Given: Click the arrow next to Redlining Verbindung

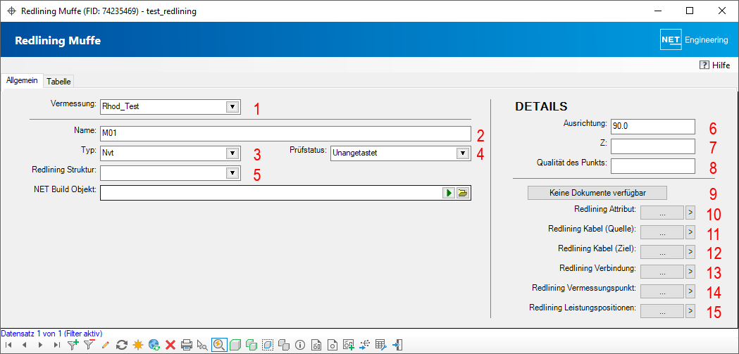Looking at the screenshot, I should (690, 271).
